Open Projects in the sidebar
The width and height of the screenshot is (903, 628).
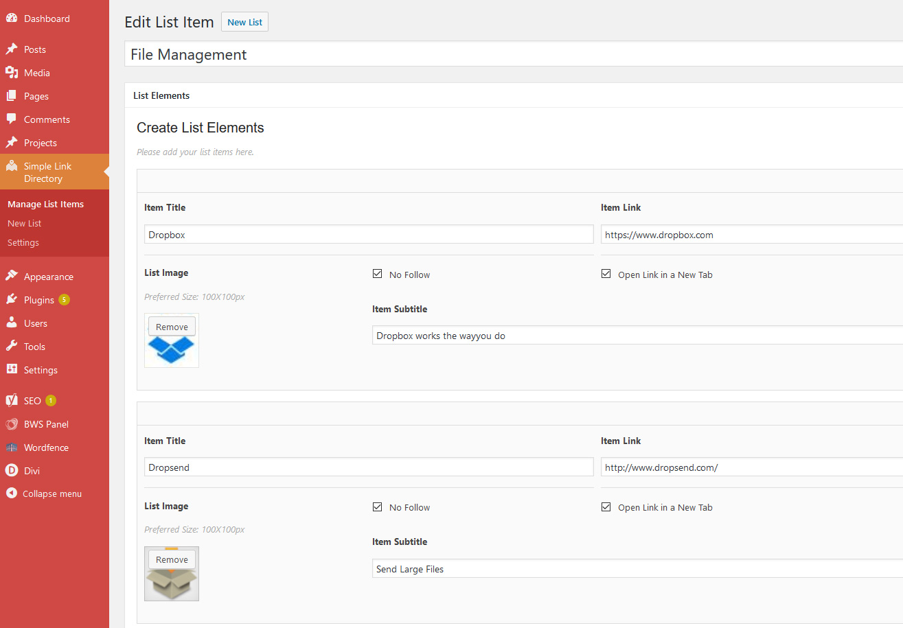(x=12, y=142)
